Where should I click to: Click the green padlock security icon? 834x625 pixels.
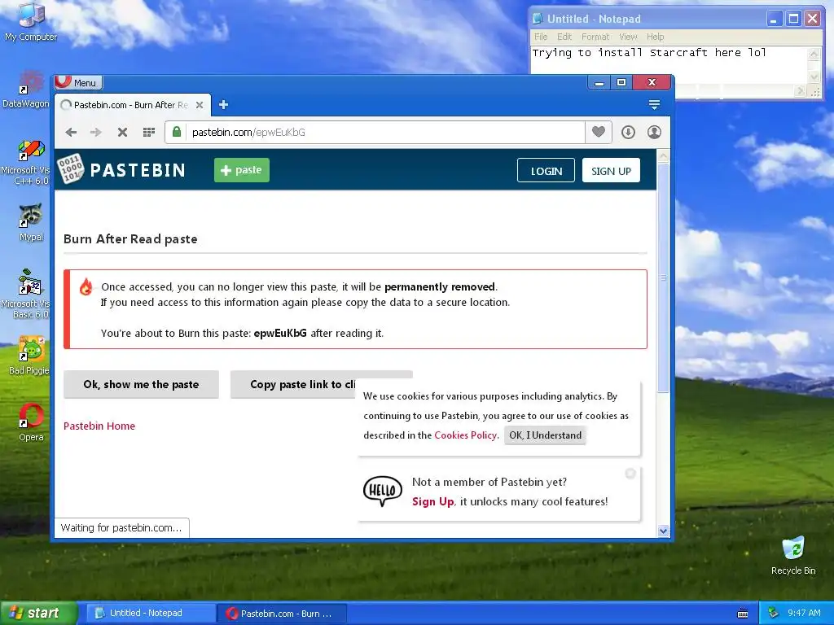tap(177, 132)
